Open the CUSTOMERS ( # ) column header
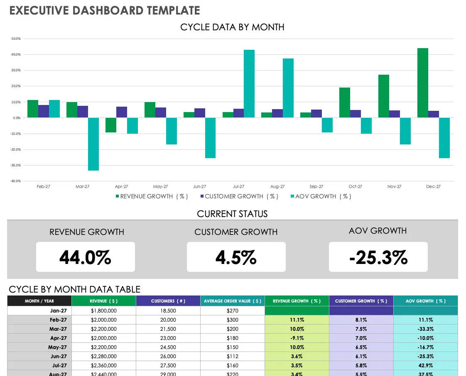Viewport: 466px width, 376px height. point(168,300)
